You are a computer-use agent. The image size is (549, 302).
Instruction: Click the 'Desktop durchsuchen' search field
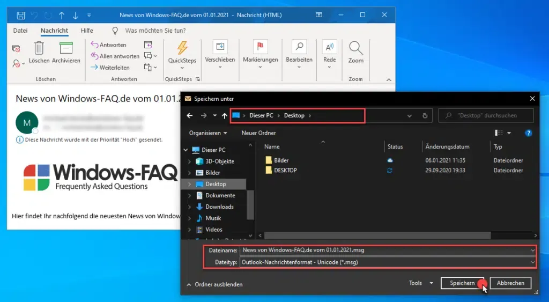pos(486,115)
